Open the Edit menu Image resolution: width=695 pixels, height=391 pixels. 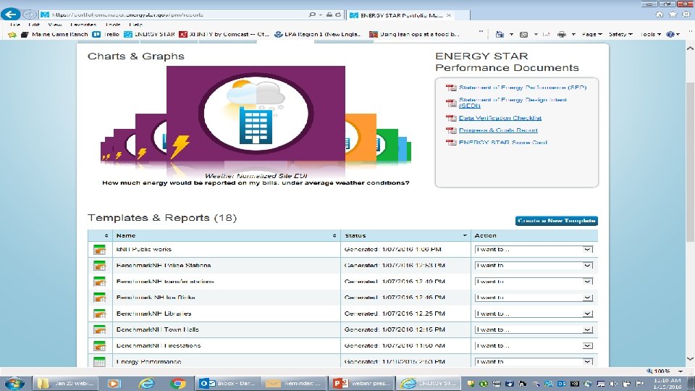point(34,25)
